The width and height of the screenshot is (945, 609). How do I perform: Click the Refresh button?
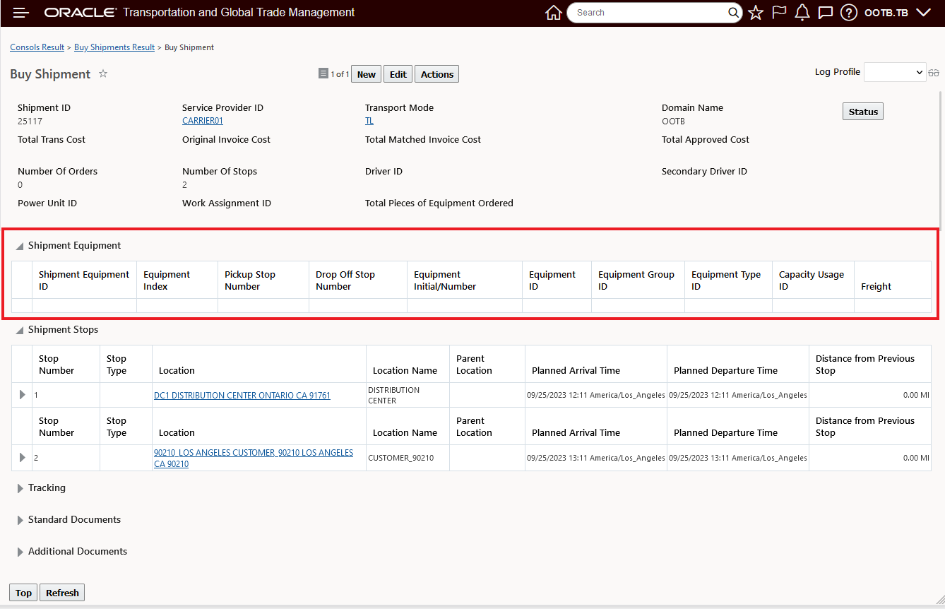tap(62, 593)
